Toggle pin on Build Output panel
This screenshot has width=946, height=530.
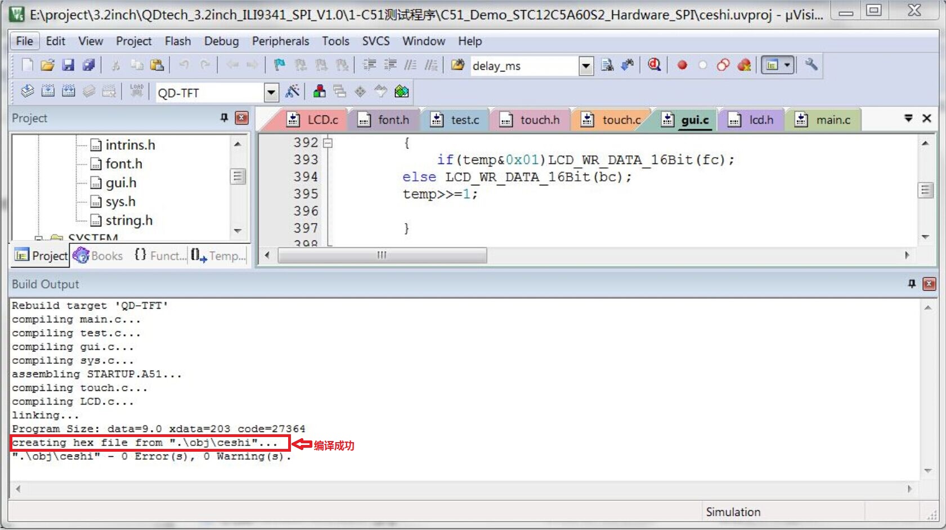[x=912, y=284]
